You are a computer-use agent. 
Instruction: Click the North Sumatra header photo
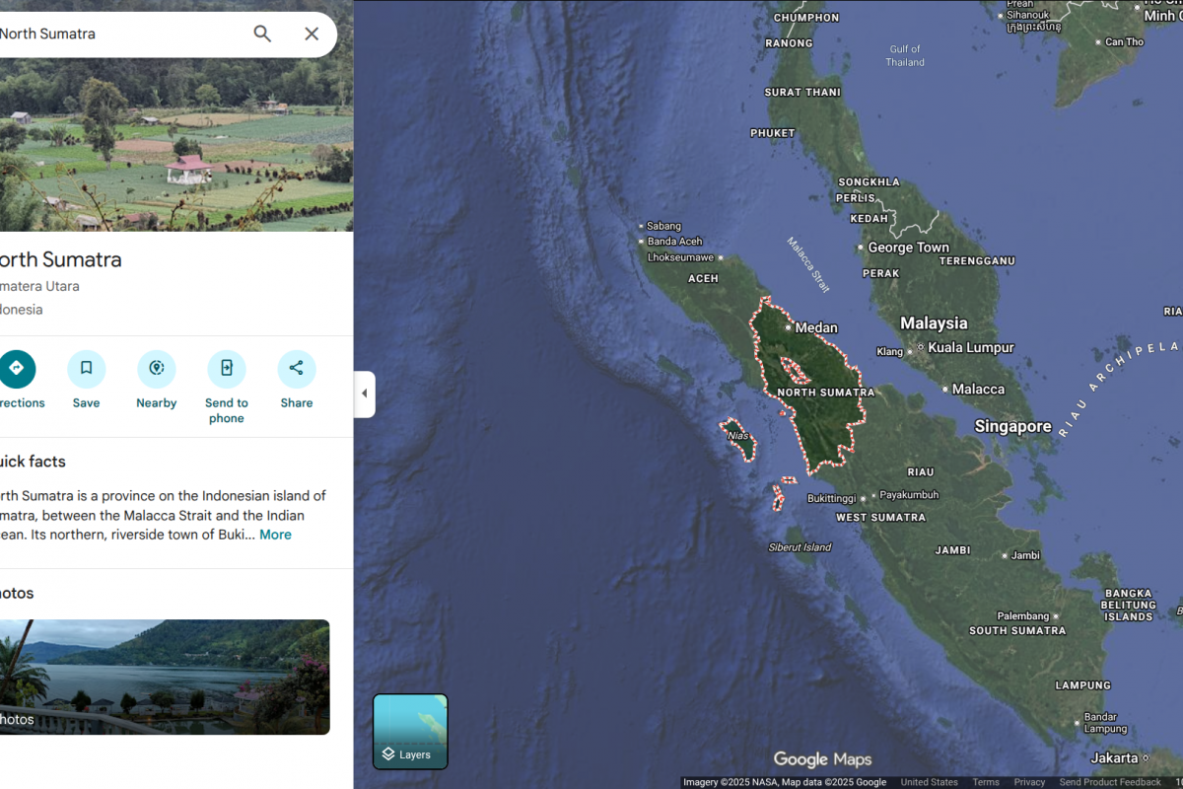click(x=175, y=148)
